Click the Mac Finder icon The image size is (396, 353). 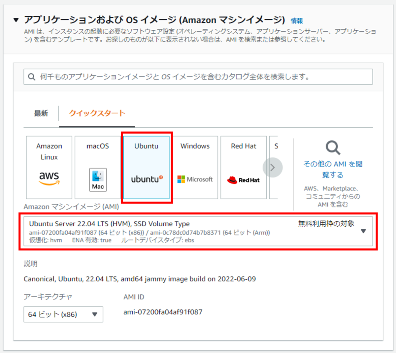[x=98, y=179]
